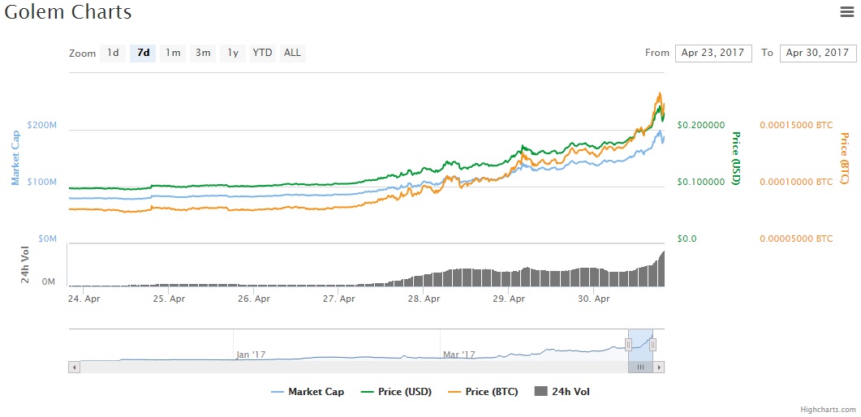The width and height of the screenshot is (861, 417).
Task: Click the 0.00005000 BTC axis label
Action: (x=796, y=239)
